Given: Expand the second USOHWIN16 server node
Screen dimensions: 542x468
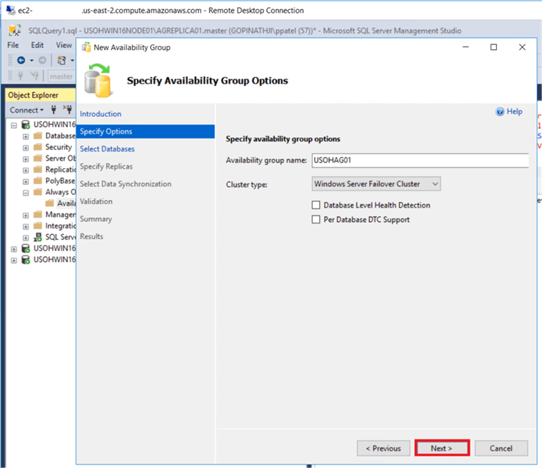Looking at the screenshot, I should [x=14, y=249].
